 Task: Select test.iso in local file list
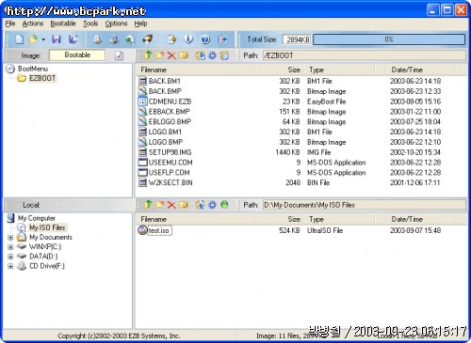coord(159,230)
